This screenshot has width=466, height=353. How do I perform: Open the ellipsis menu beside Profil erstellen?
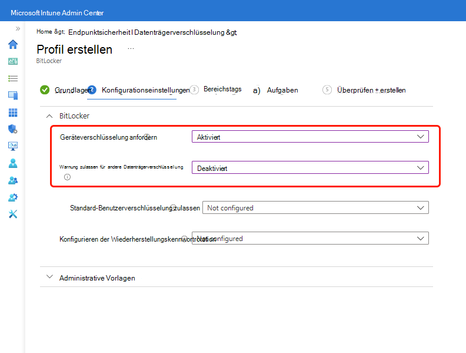[x=131, y=48]
